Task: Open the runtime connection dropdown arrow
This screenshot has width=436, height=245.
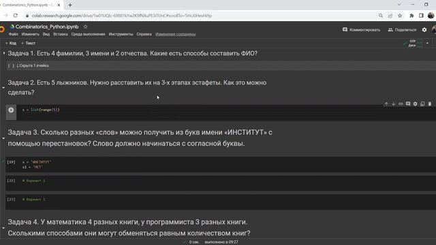Action: [x=427, y=43]
